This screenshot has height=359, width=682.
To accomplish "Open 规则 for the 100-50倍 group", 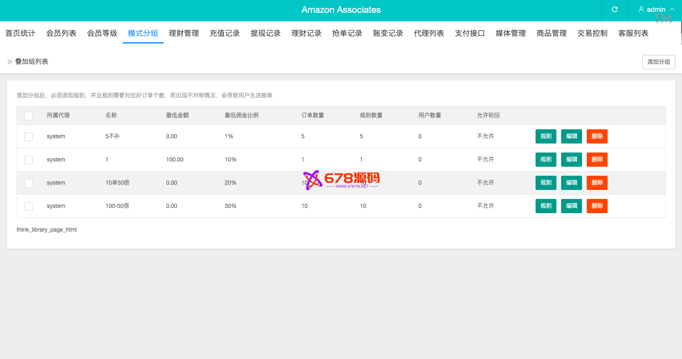I will pos(546,206).
